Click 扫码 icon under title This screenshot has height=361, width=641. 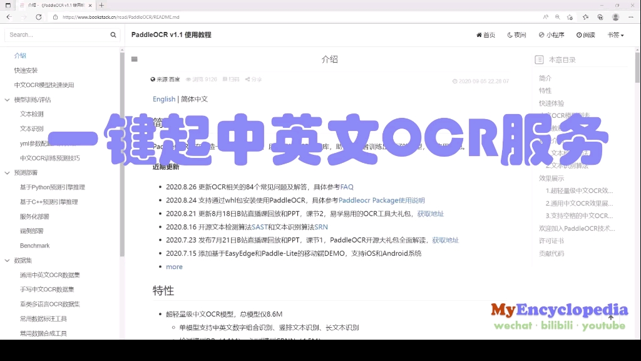[x=231, y=80]
